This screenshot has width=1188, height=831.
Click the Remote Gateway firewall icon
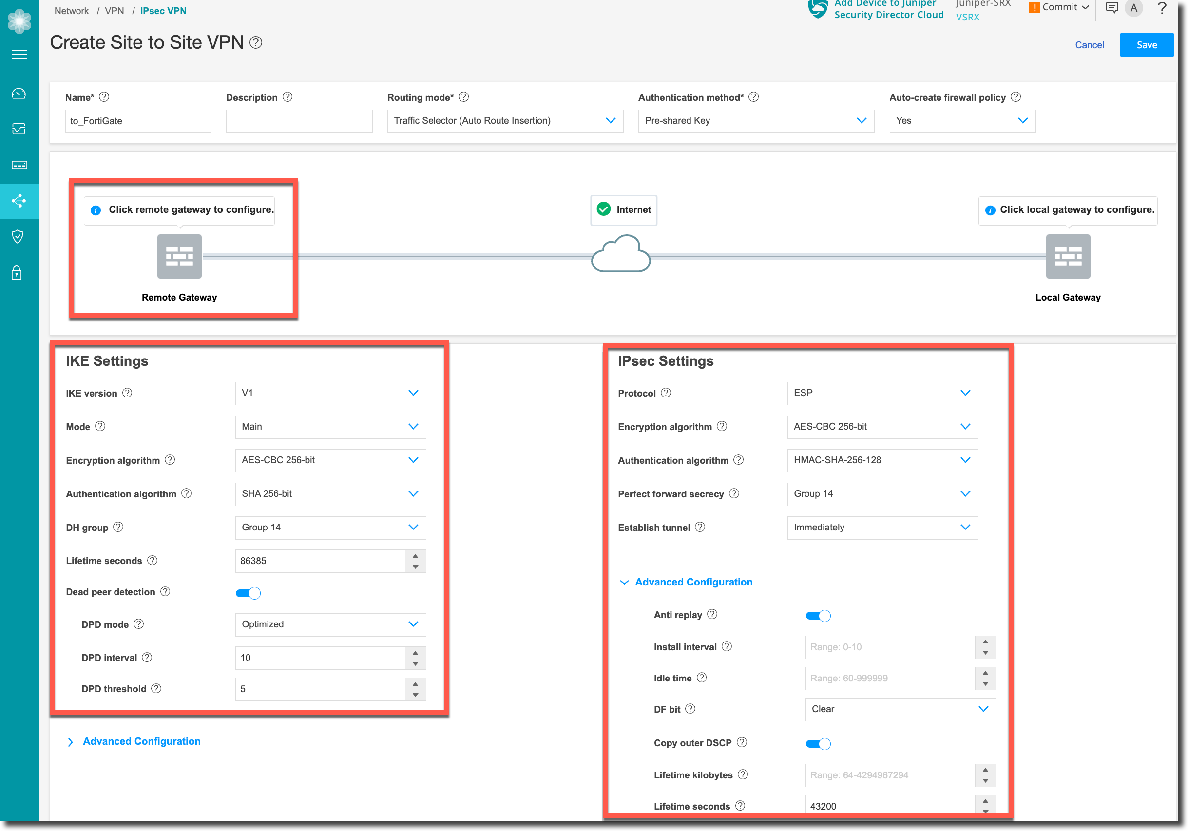179,257
